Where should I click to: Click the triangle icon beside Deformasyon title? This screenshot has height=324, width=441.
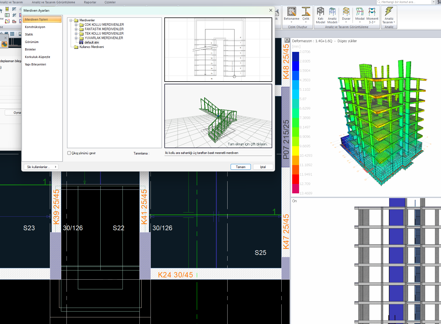[287, 40]
